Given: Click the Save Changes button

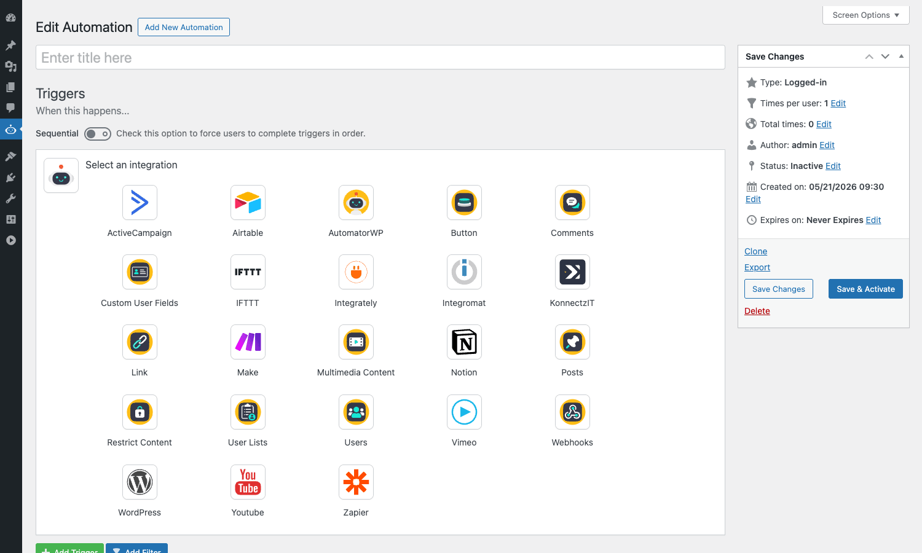Looking at the screenshot, I should click(779, 289).
